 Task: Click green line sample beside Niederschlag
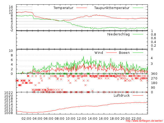pos(138,34)
